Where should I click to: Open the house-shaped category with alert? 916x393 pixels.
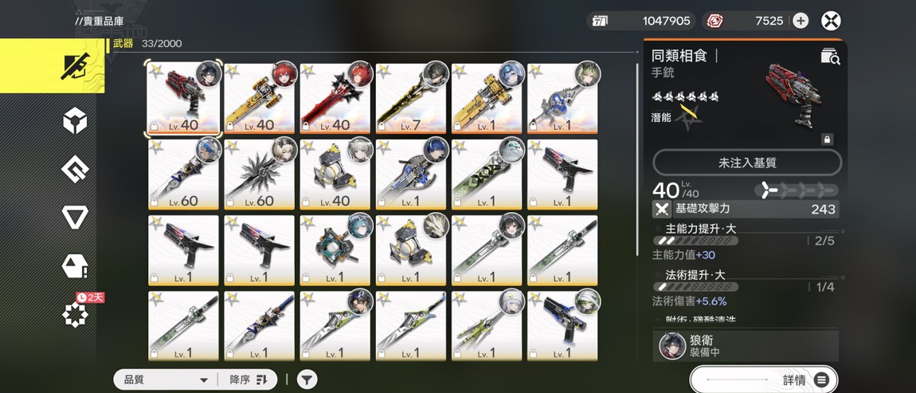[x=75, y=266]
